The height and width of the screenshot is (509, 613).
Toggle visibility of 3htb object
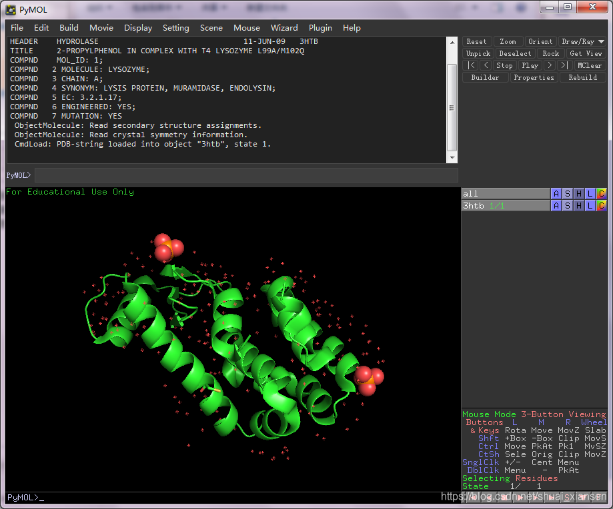pyautogui.click(x=506, y=205)
